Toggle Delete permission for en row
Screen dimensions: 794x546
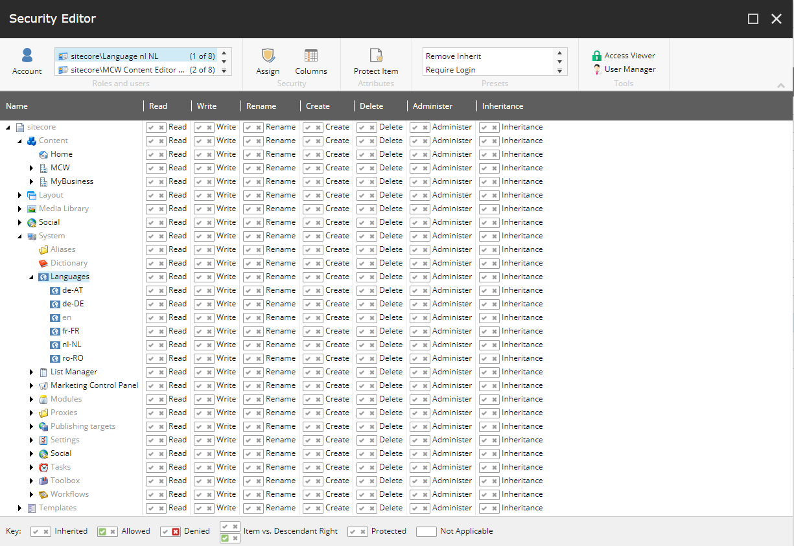[367, 317]
